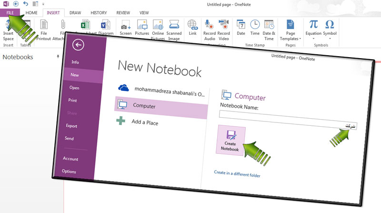
Task: Open the DRAW ribbon tab
Action: pos(75,13)
